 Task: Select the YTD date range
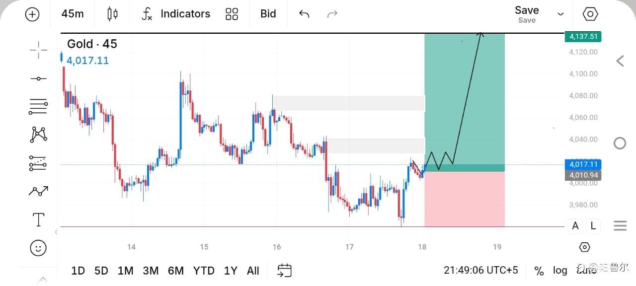[x=204, y=271]
